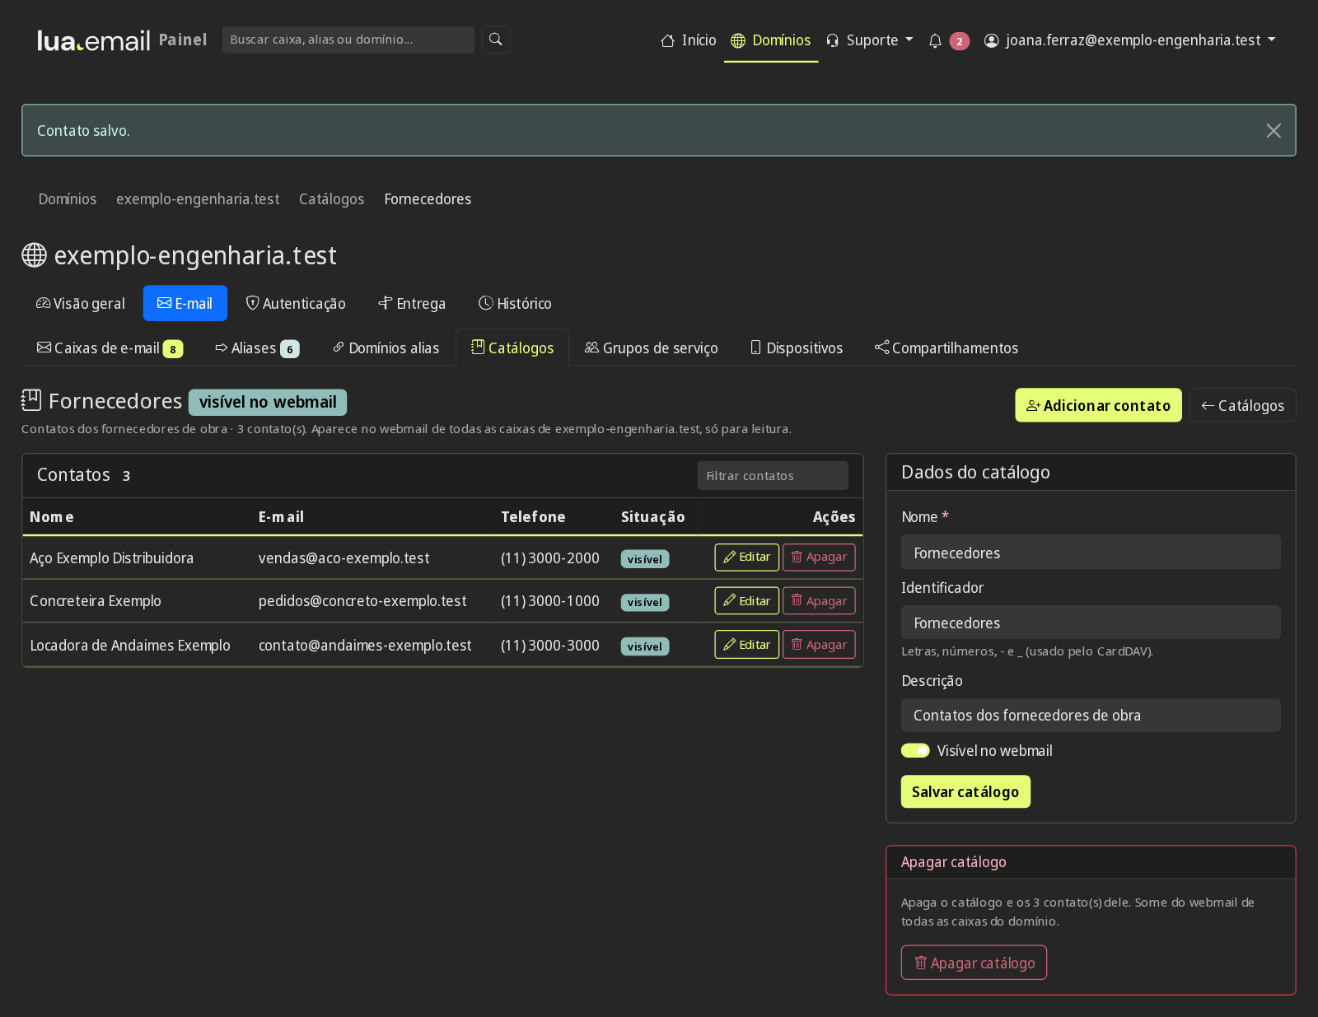This screenshot has width=1318, height=1017.
Task: Open the Domínios nav item
Action: (x=771, y=40)
